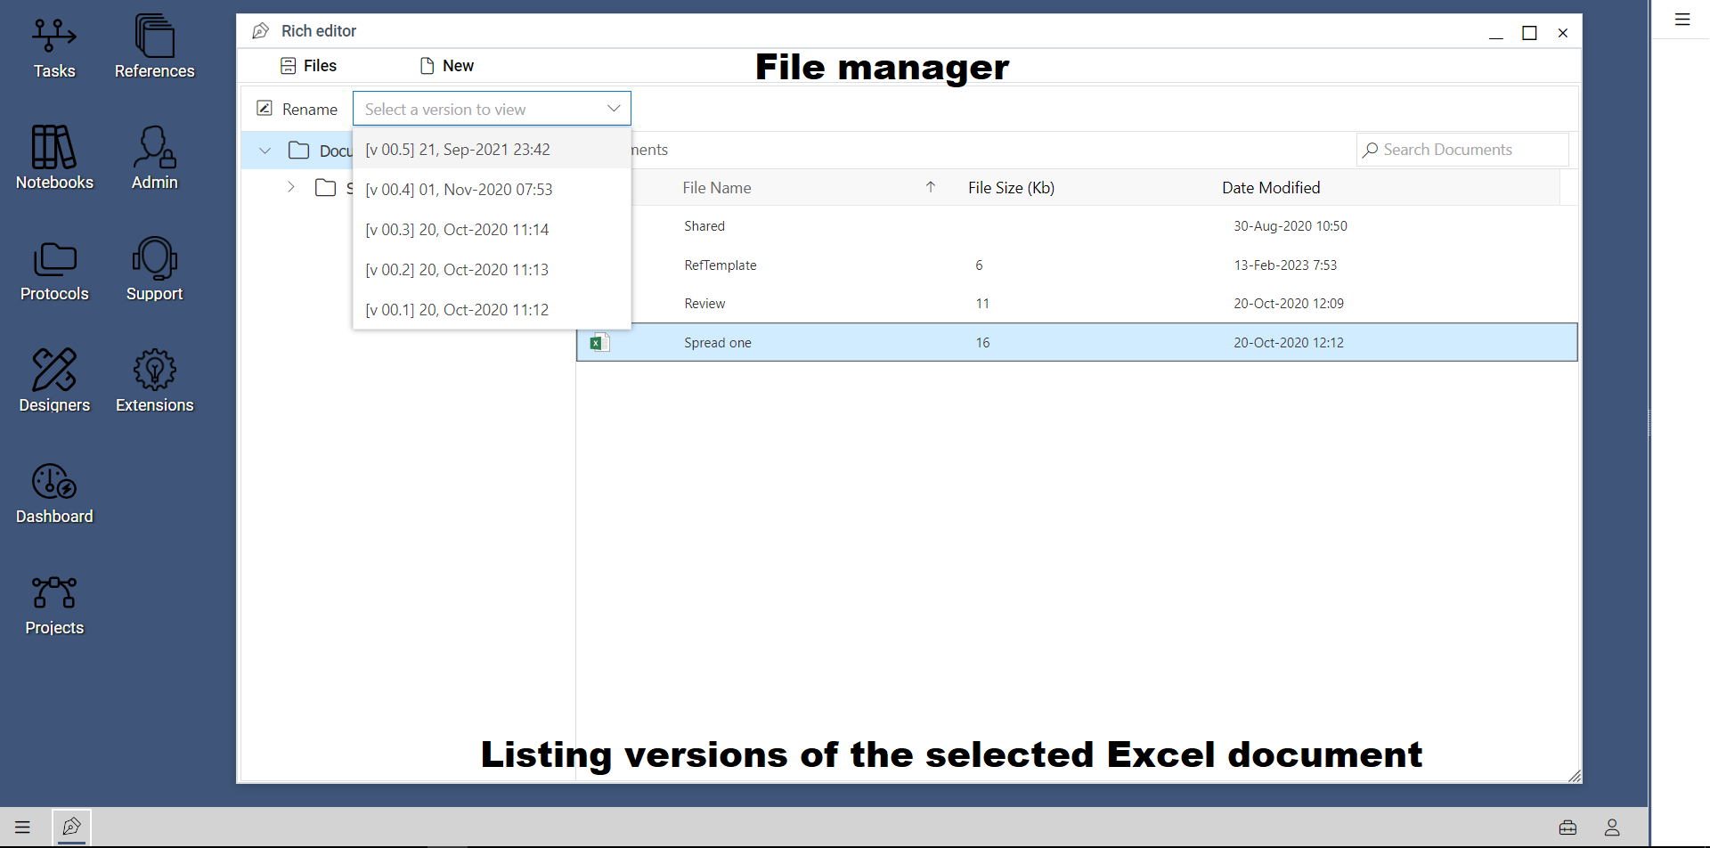Click the Excel icon of Spread one

(600, 342)
